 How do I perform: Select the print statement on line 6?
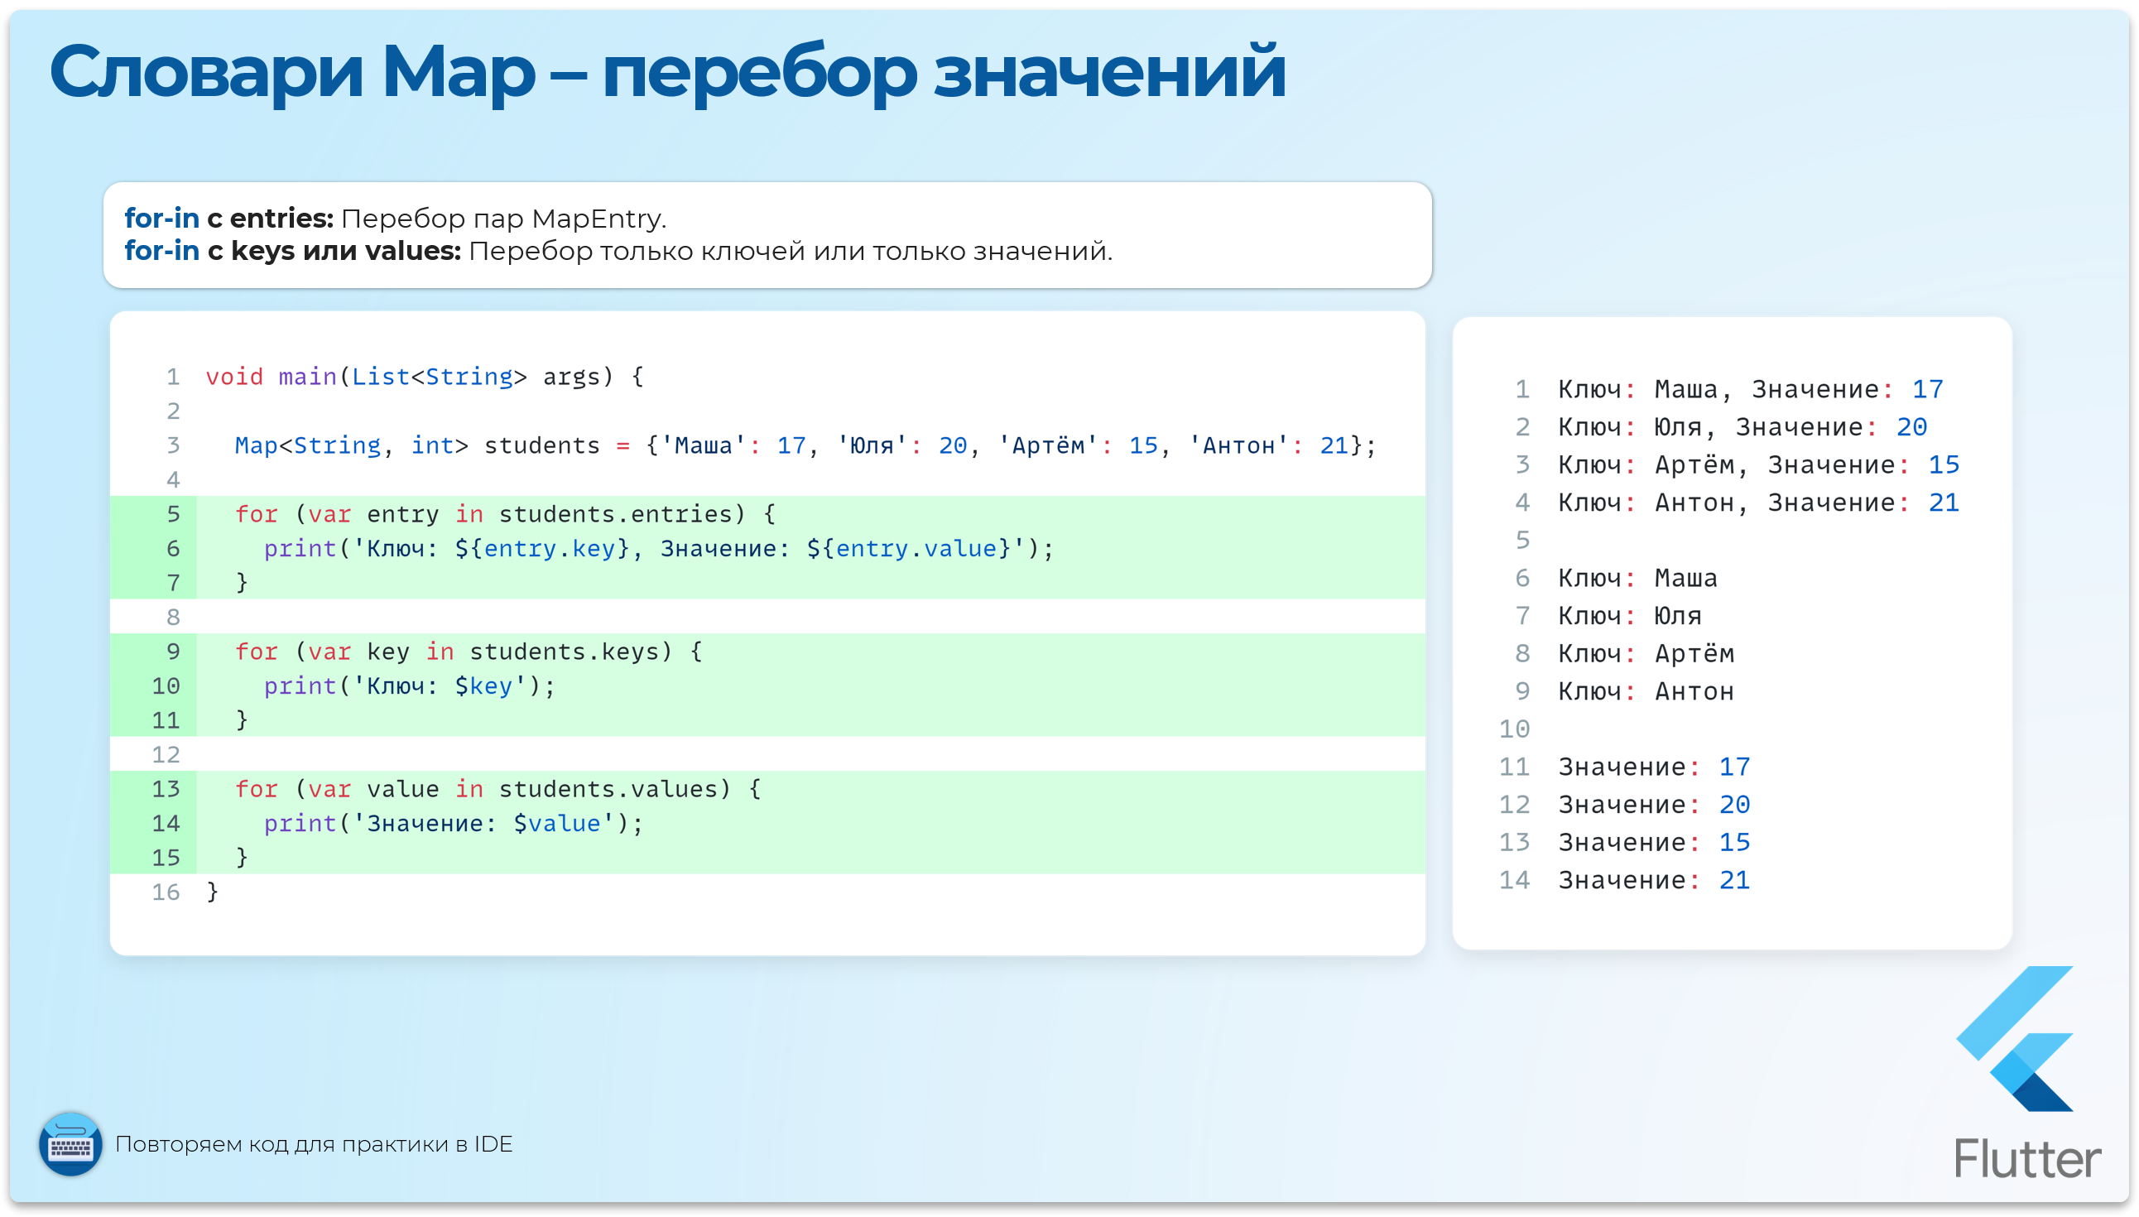[x=660, y=548]
